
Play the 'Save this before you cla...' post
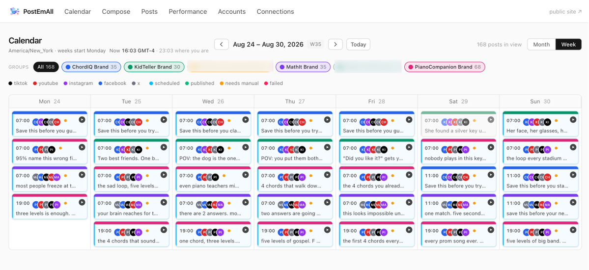[x=245, y=119]
